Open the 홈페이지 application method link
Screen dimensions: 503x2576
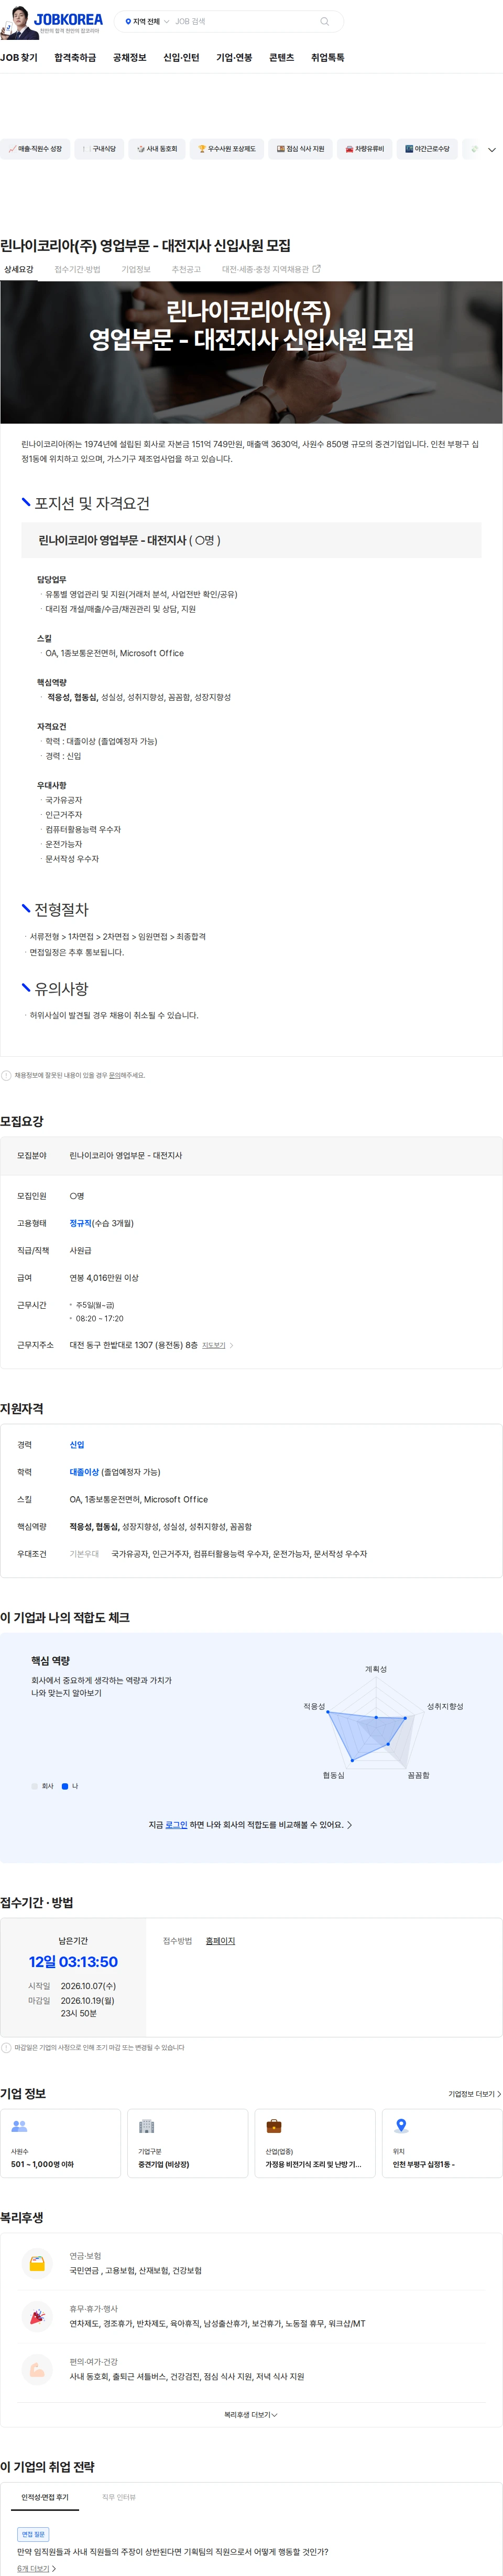click(221, 1941)
